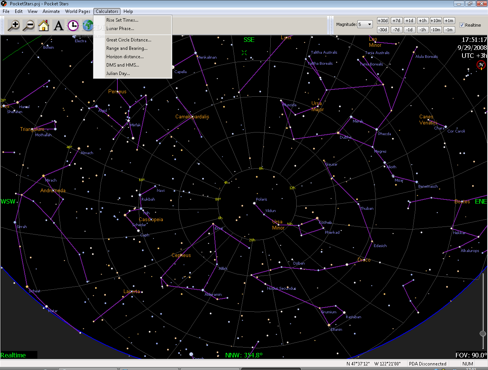Screen dimensions: 488x370
Task: Click the Capella star label
Action: click(180, 72)
